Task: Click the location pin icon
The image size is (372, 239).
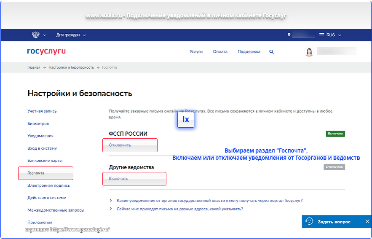Action: pyautogui.click(x=289, y=35)
